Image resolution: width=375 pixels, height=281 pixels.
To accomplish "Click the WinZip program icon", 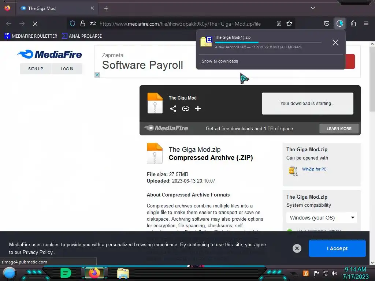I will tap(293, 171).
